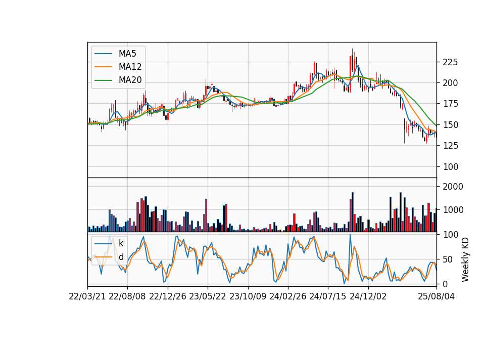Click the 200 price axis label
Viewport: 485px width, 349px height.
tap(450, 83)
